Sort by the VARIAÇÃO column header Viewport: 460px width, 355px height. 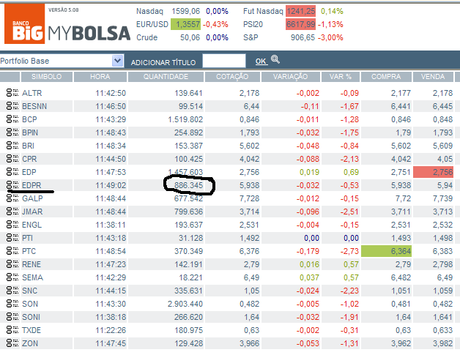click(291, 77)
